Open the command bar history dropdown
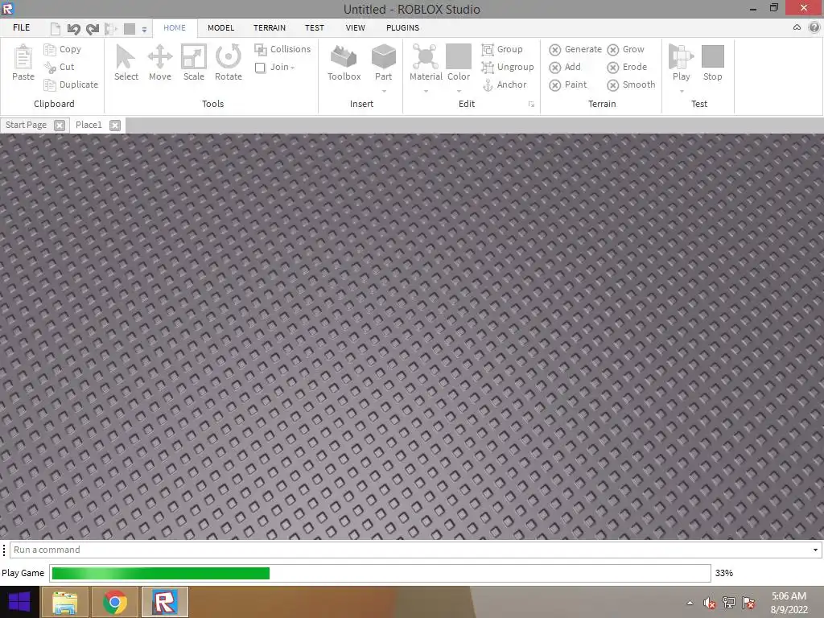 [816, 550]
